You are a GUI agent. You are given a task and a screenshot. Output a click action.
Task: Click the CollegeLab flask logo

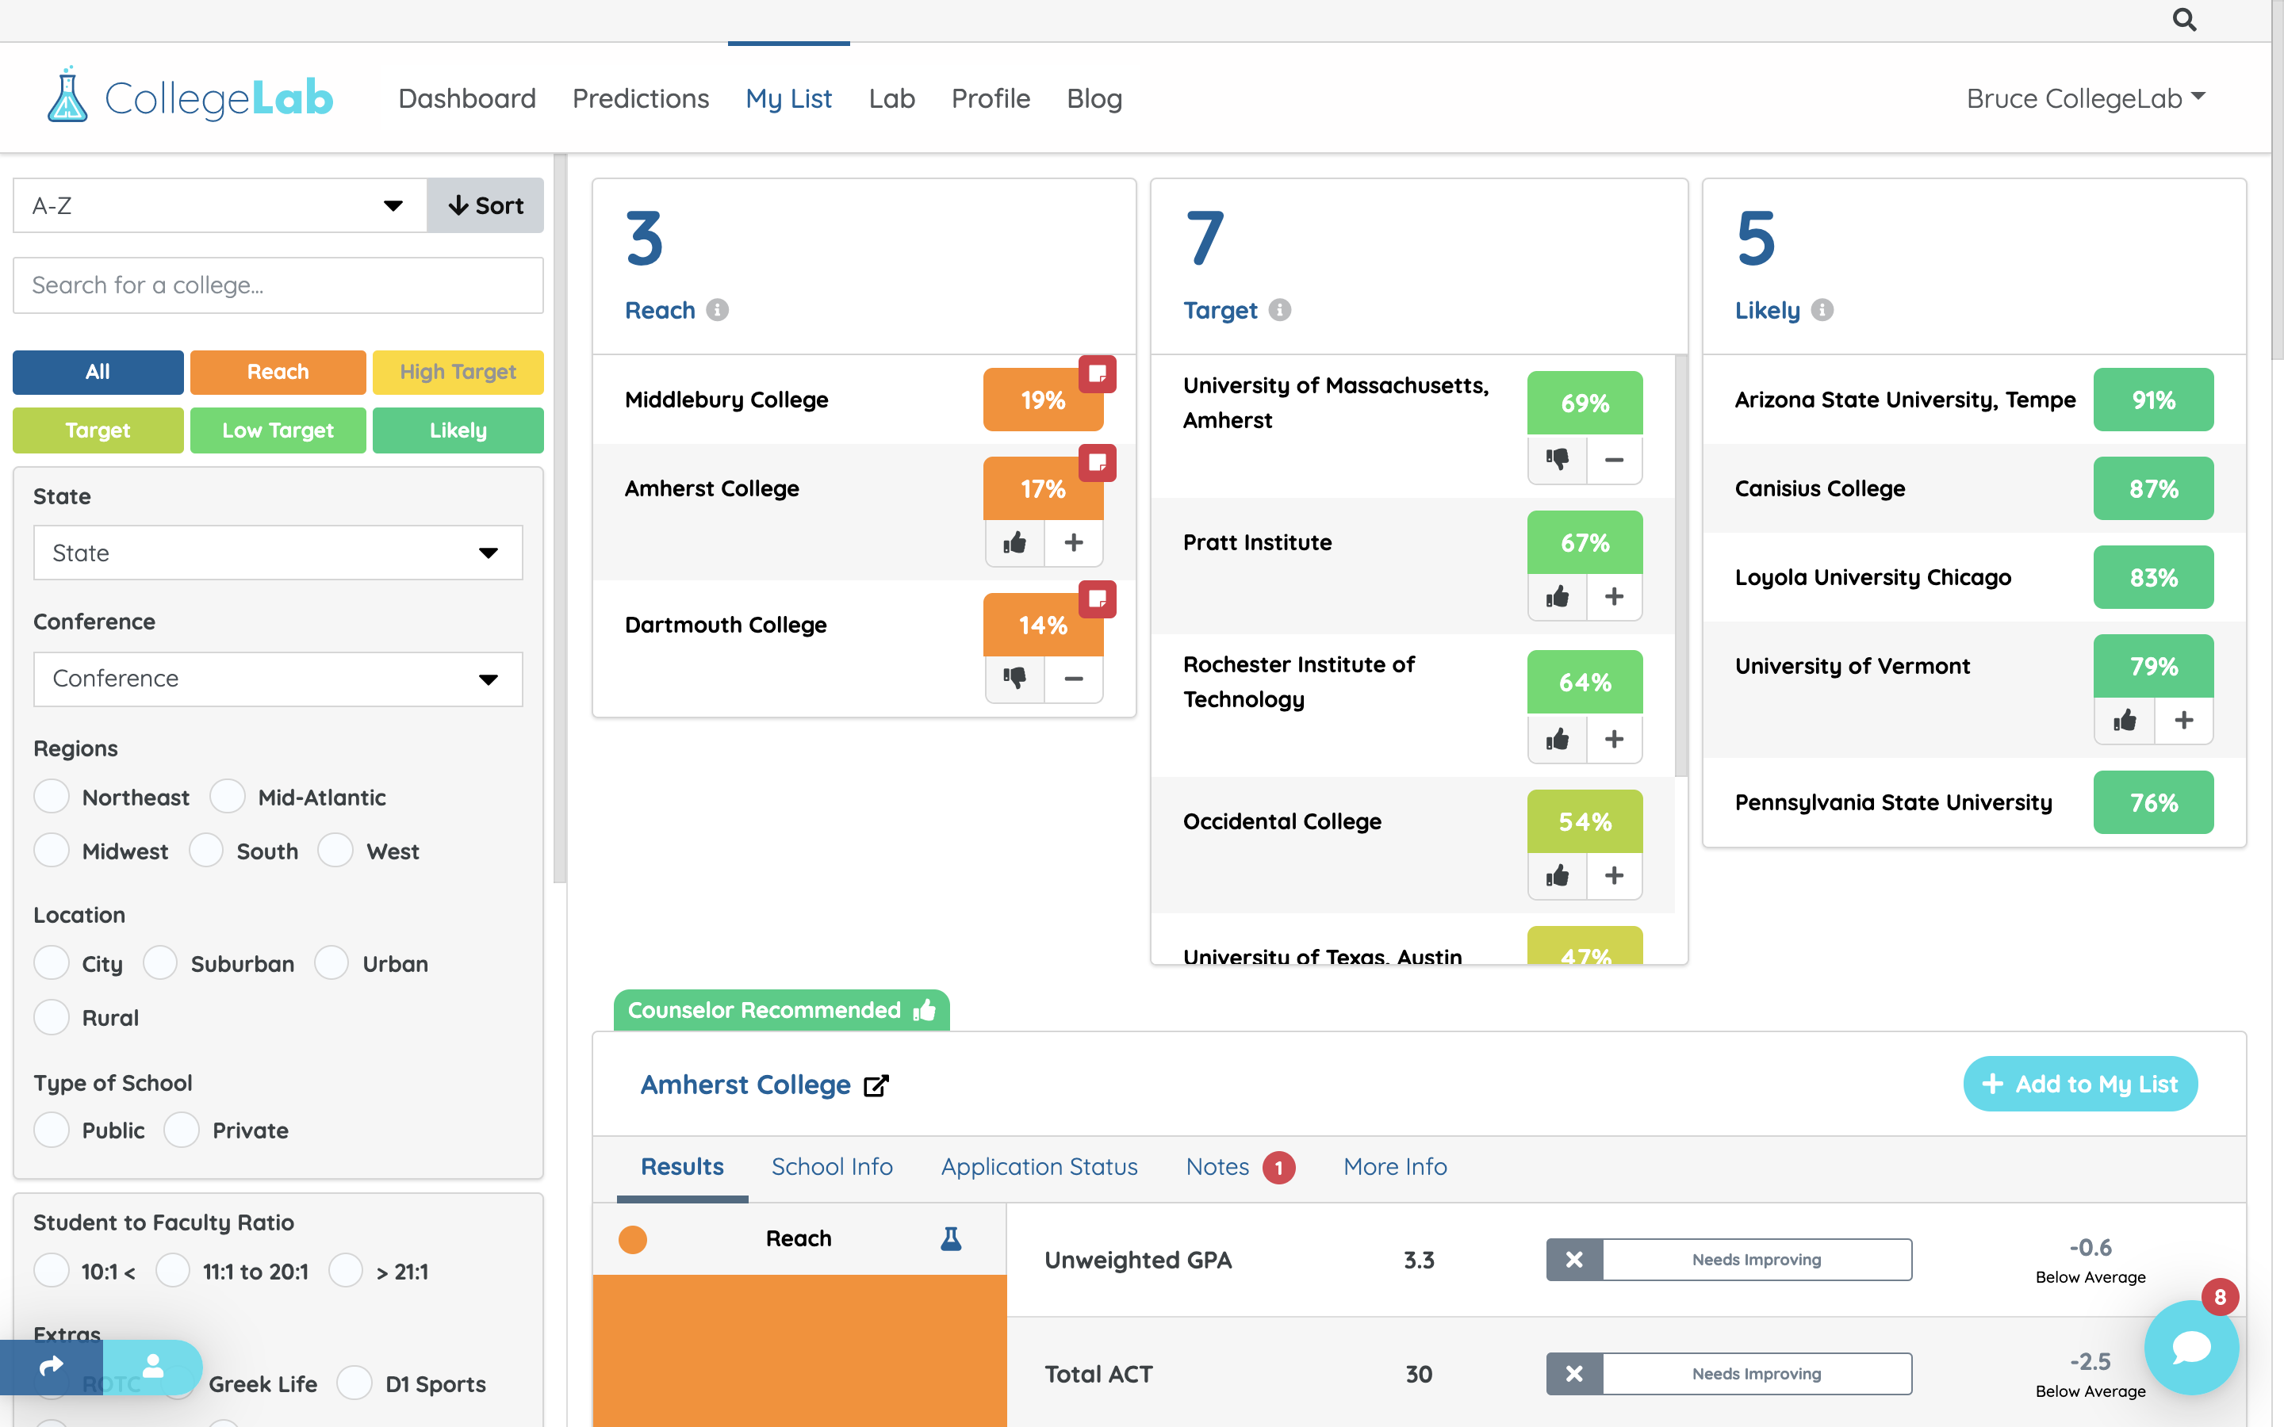pos(67,95)
